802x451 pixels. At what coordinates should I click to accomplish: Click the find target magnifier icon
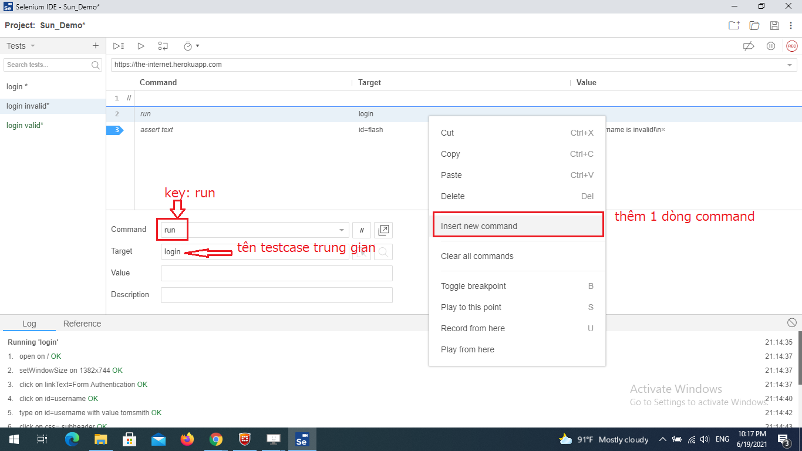coord(383,252)
